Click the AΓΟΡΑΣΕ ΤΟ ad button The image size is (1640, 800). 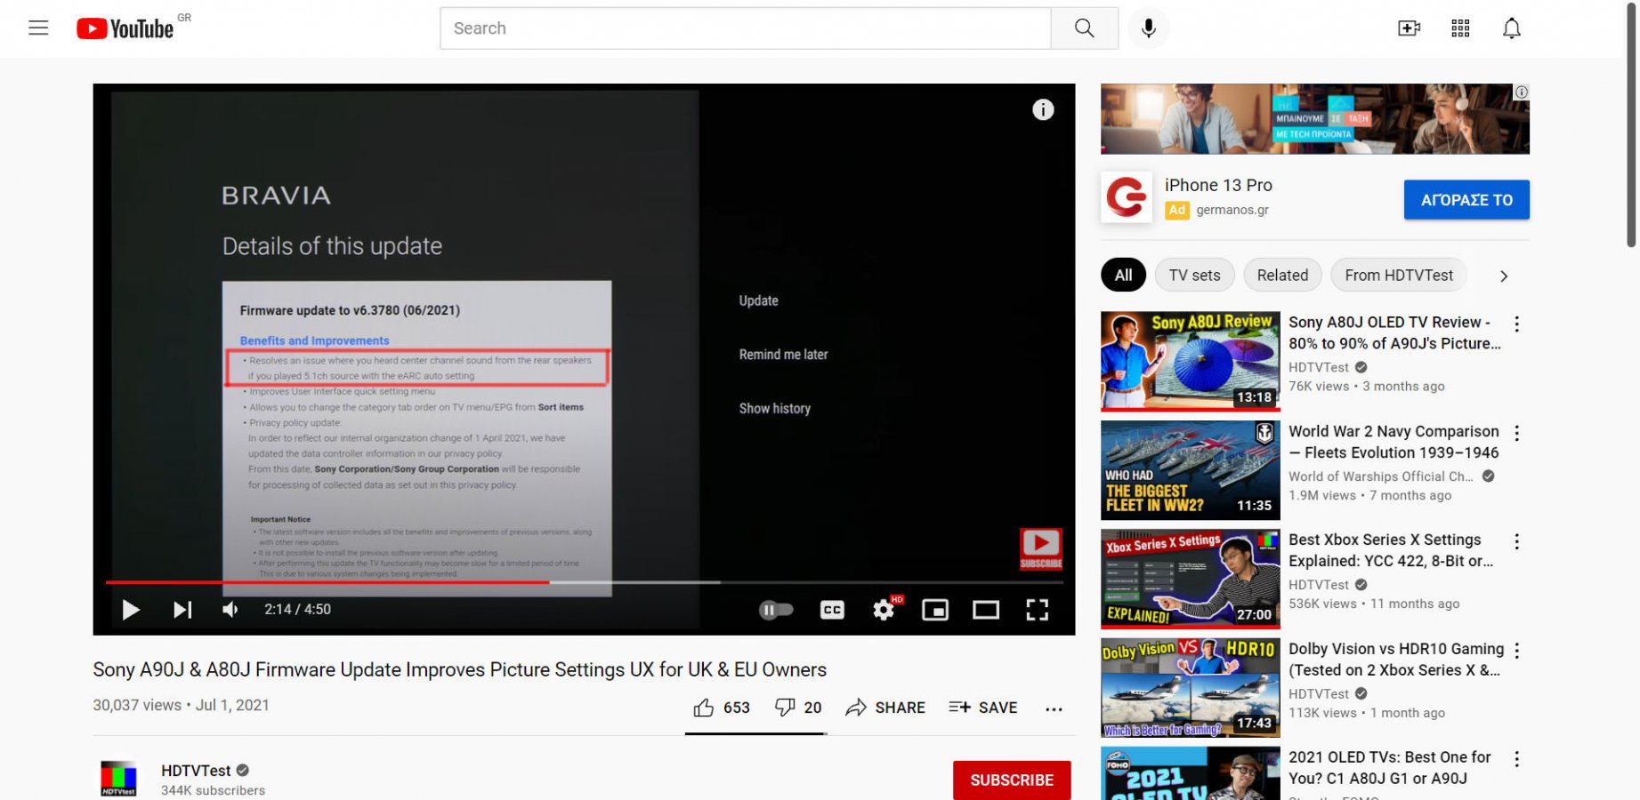click(x=1466, y=200)
